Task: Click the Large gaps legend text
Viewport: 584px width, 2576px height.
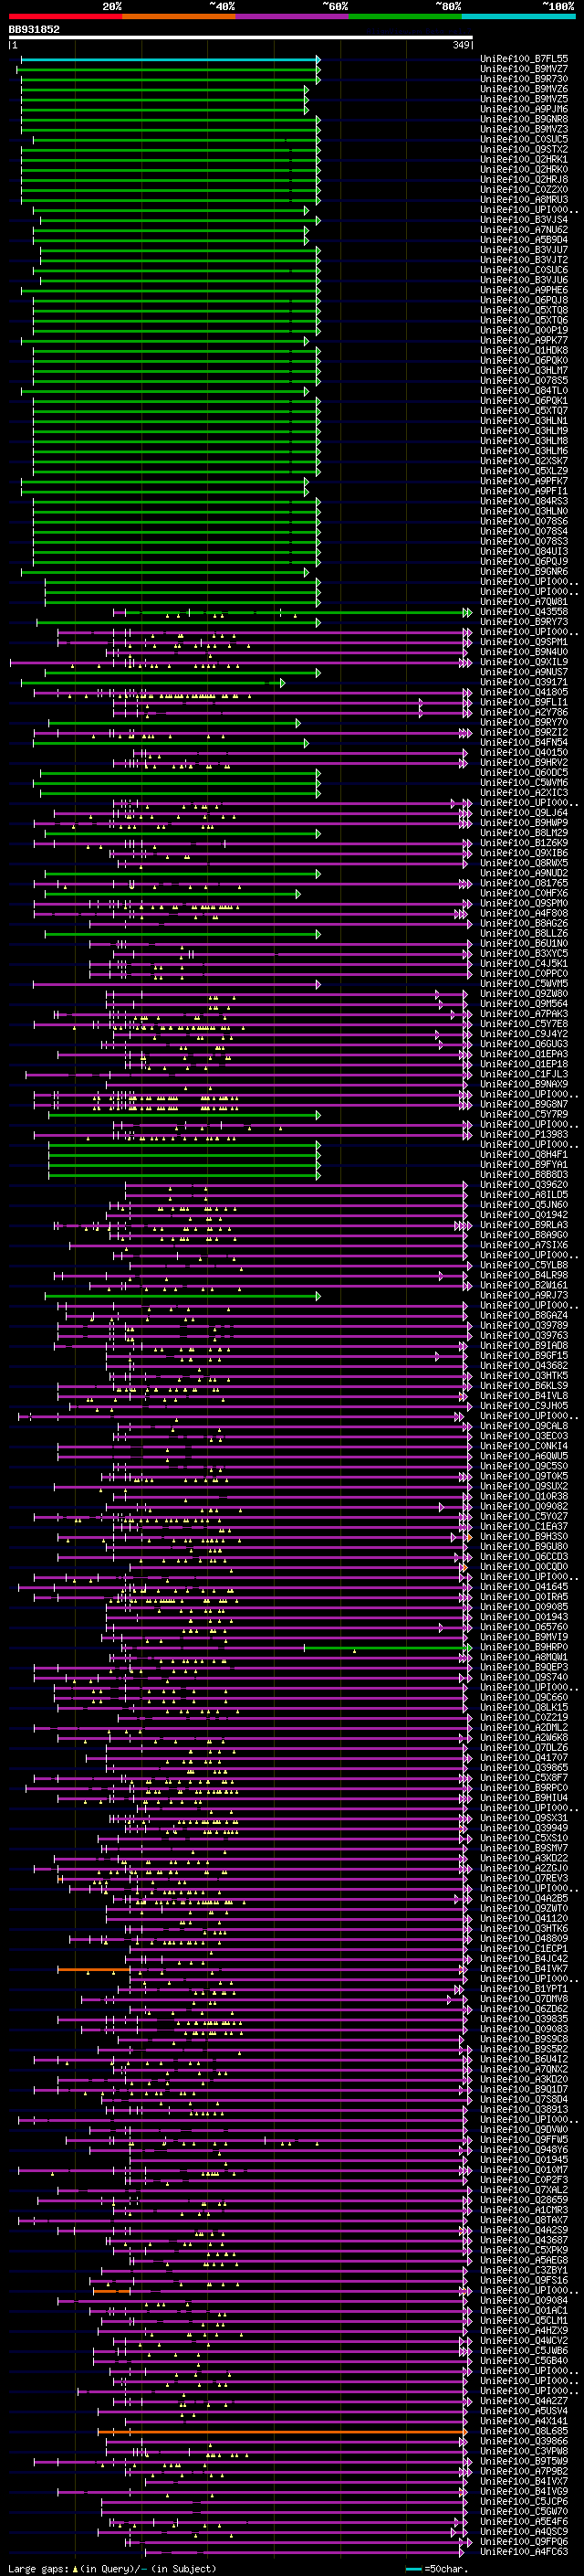Action: (112, 2568)
